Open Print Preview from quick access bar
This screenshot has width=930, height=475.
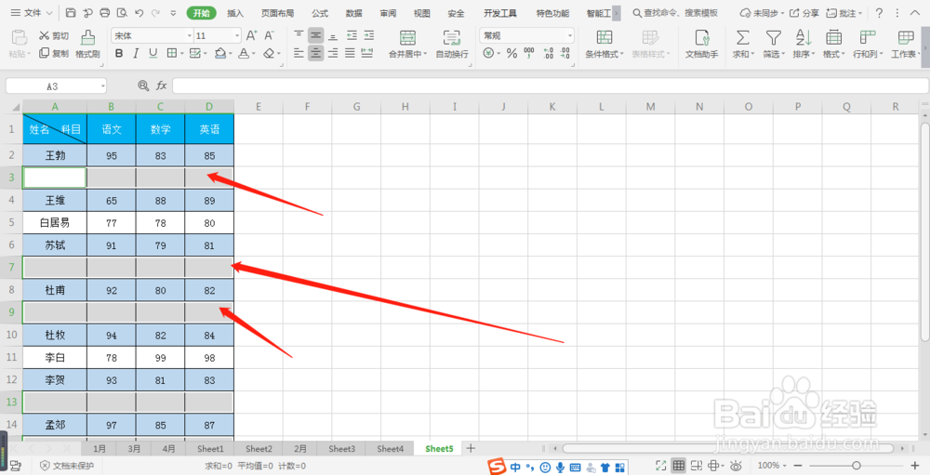[122, 12]
